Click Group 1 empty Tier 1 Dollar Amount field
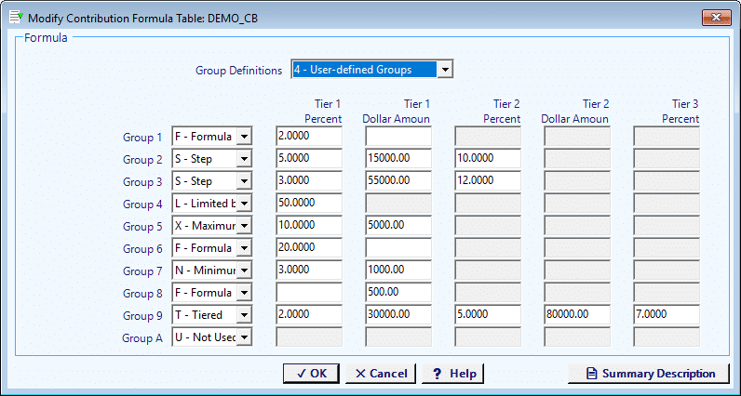This screenshot has width=741, height=396. tap(398, 137)
